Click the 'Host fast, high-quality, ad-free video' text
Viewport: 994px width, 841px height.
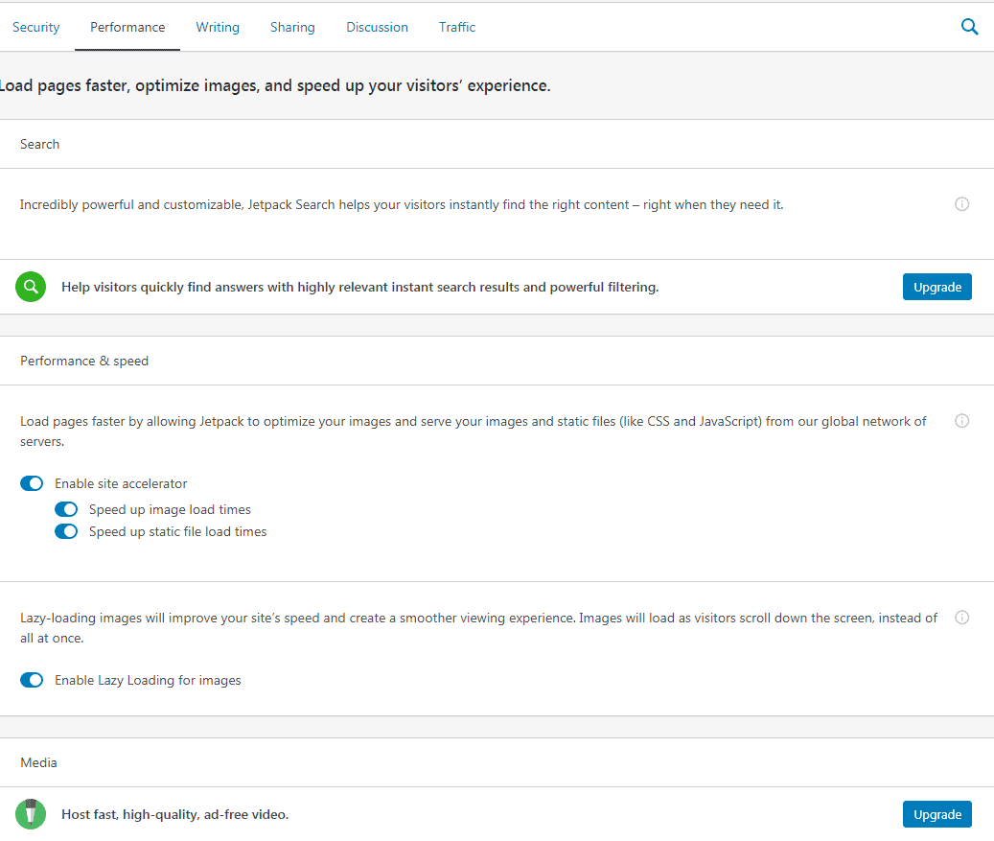click(174, 814)
